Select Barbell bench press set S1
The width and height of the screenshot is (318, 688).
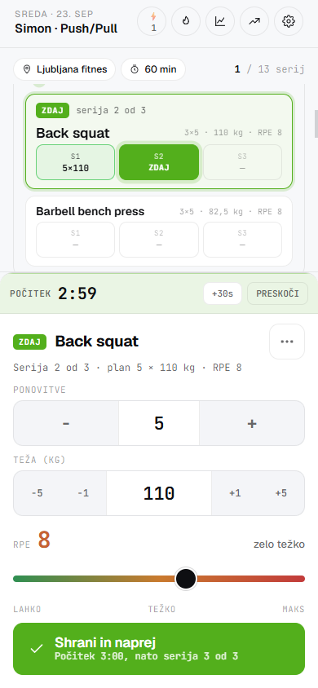[x=76, y=240]
